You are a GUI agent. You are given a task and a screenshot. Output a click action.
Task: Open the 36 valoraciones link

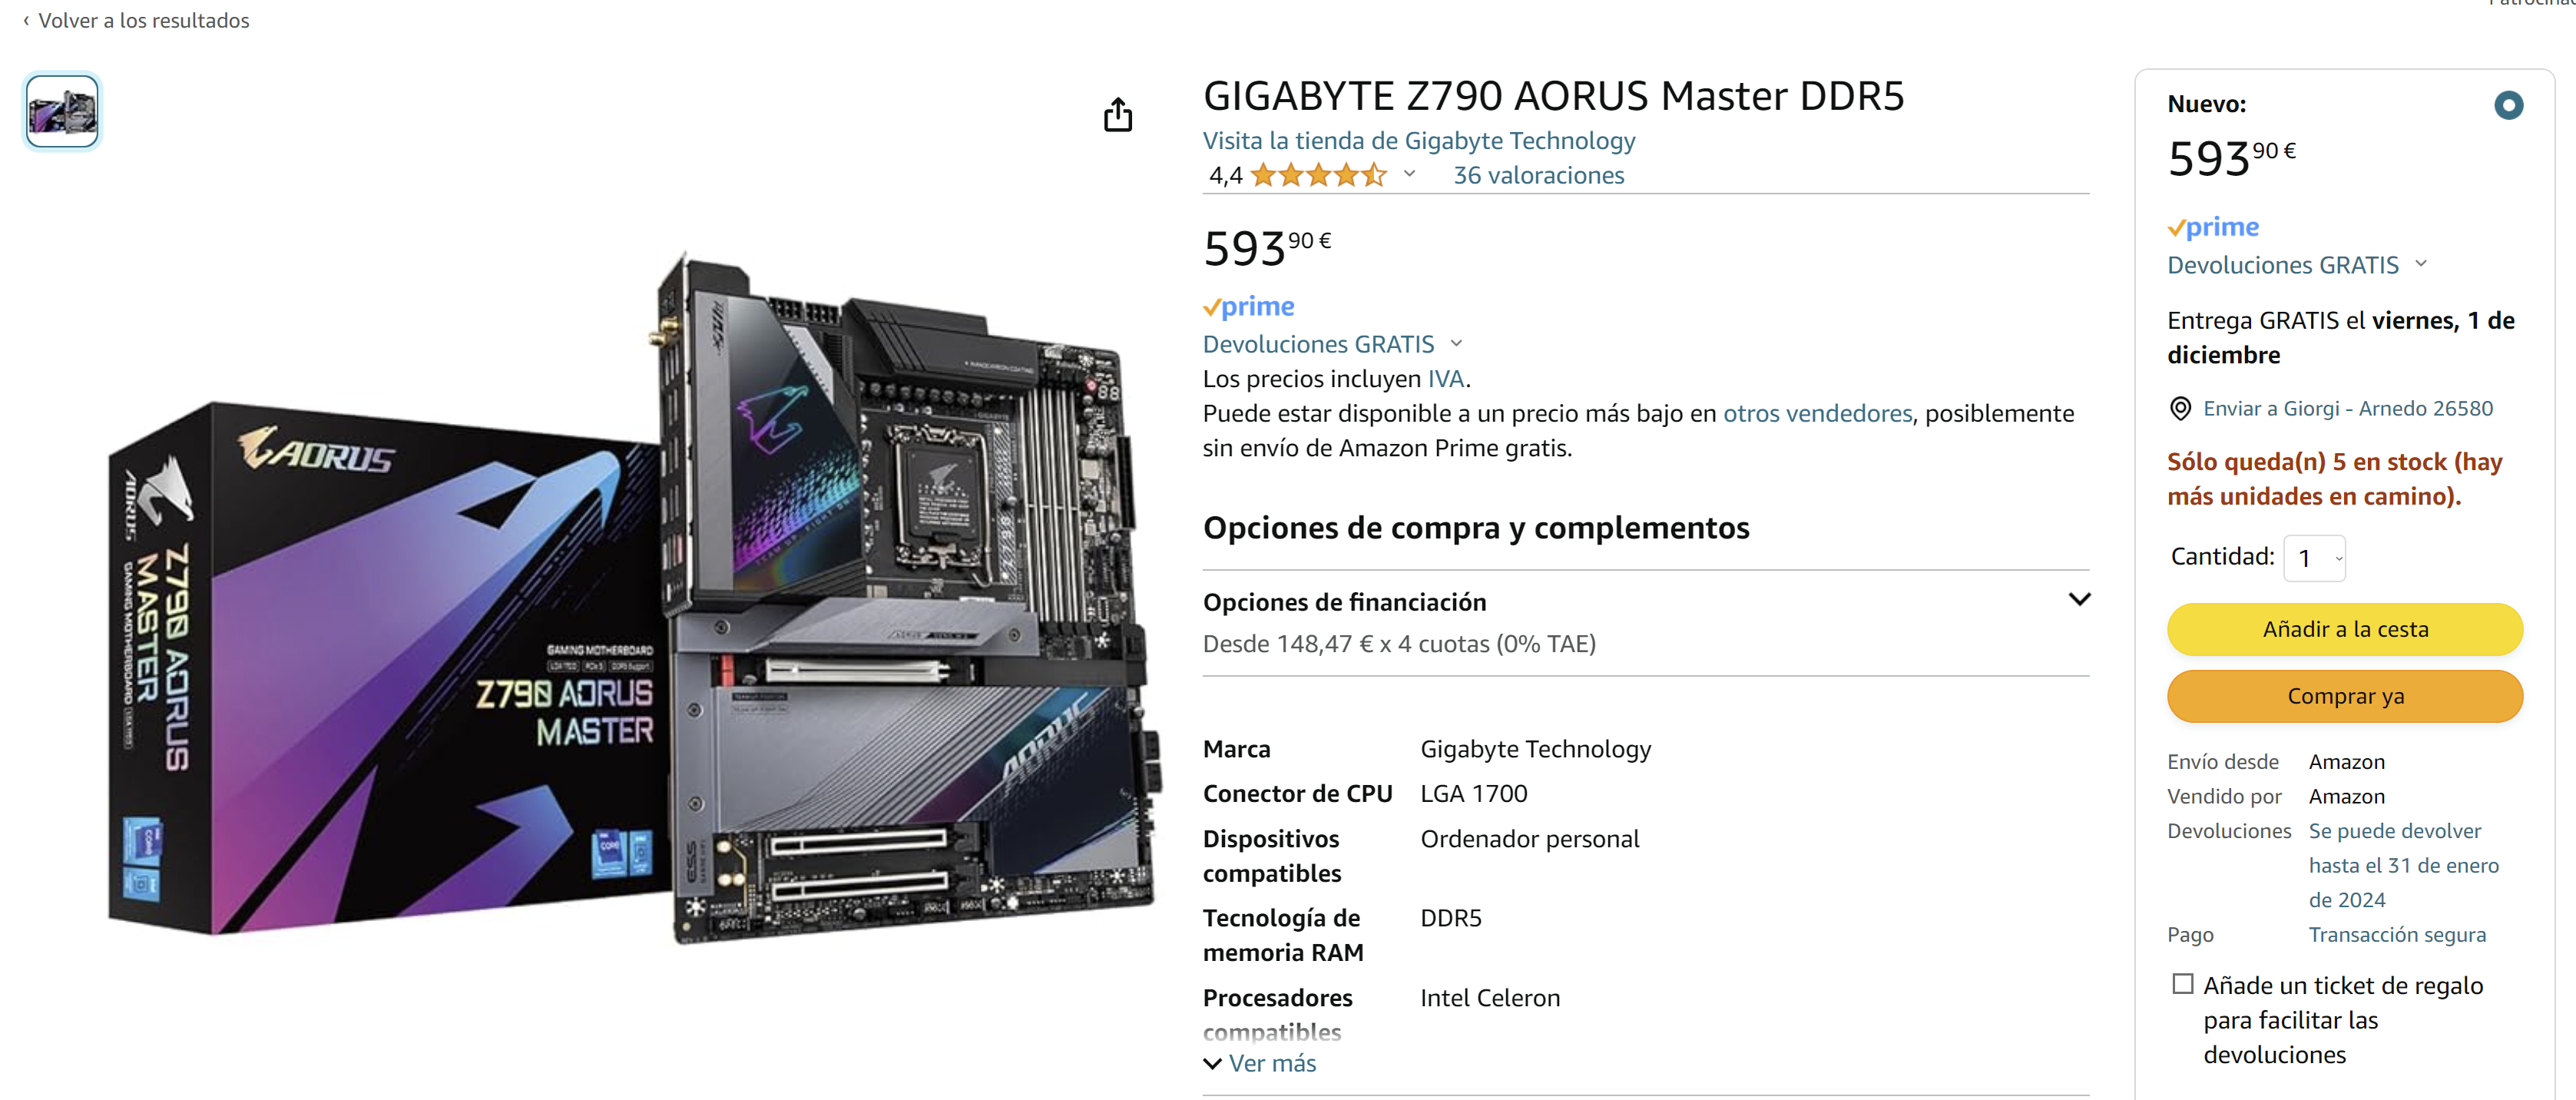click(1538, 175)
